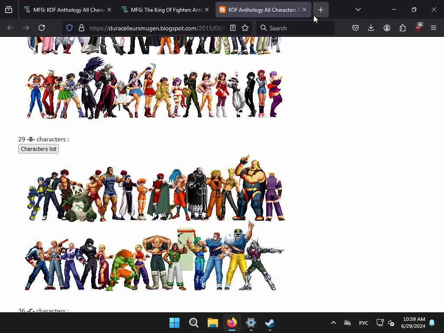The width and height of the screenshot is (444, 333).
Task: Open the Firefox View recent browsing icon
Action: click(x=9, y=10)
